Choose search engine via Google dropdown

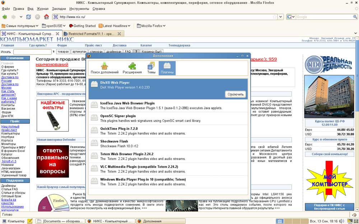(291, 17)
